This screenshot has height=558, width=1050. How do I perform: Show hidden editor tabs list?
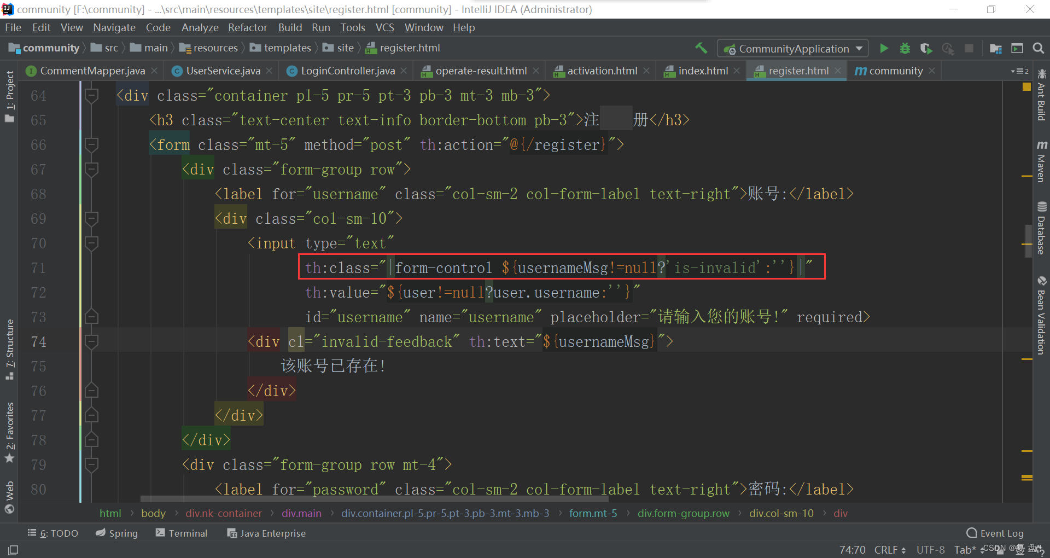[x=1019, y=71]
